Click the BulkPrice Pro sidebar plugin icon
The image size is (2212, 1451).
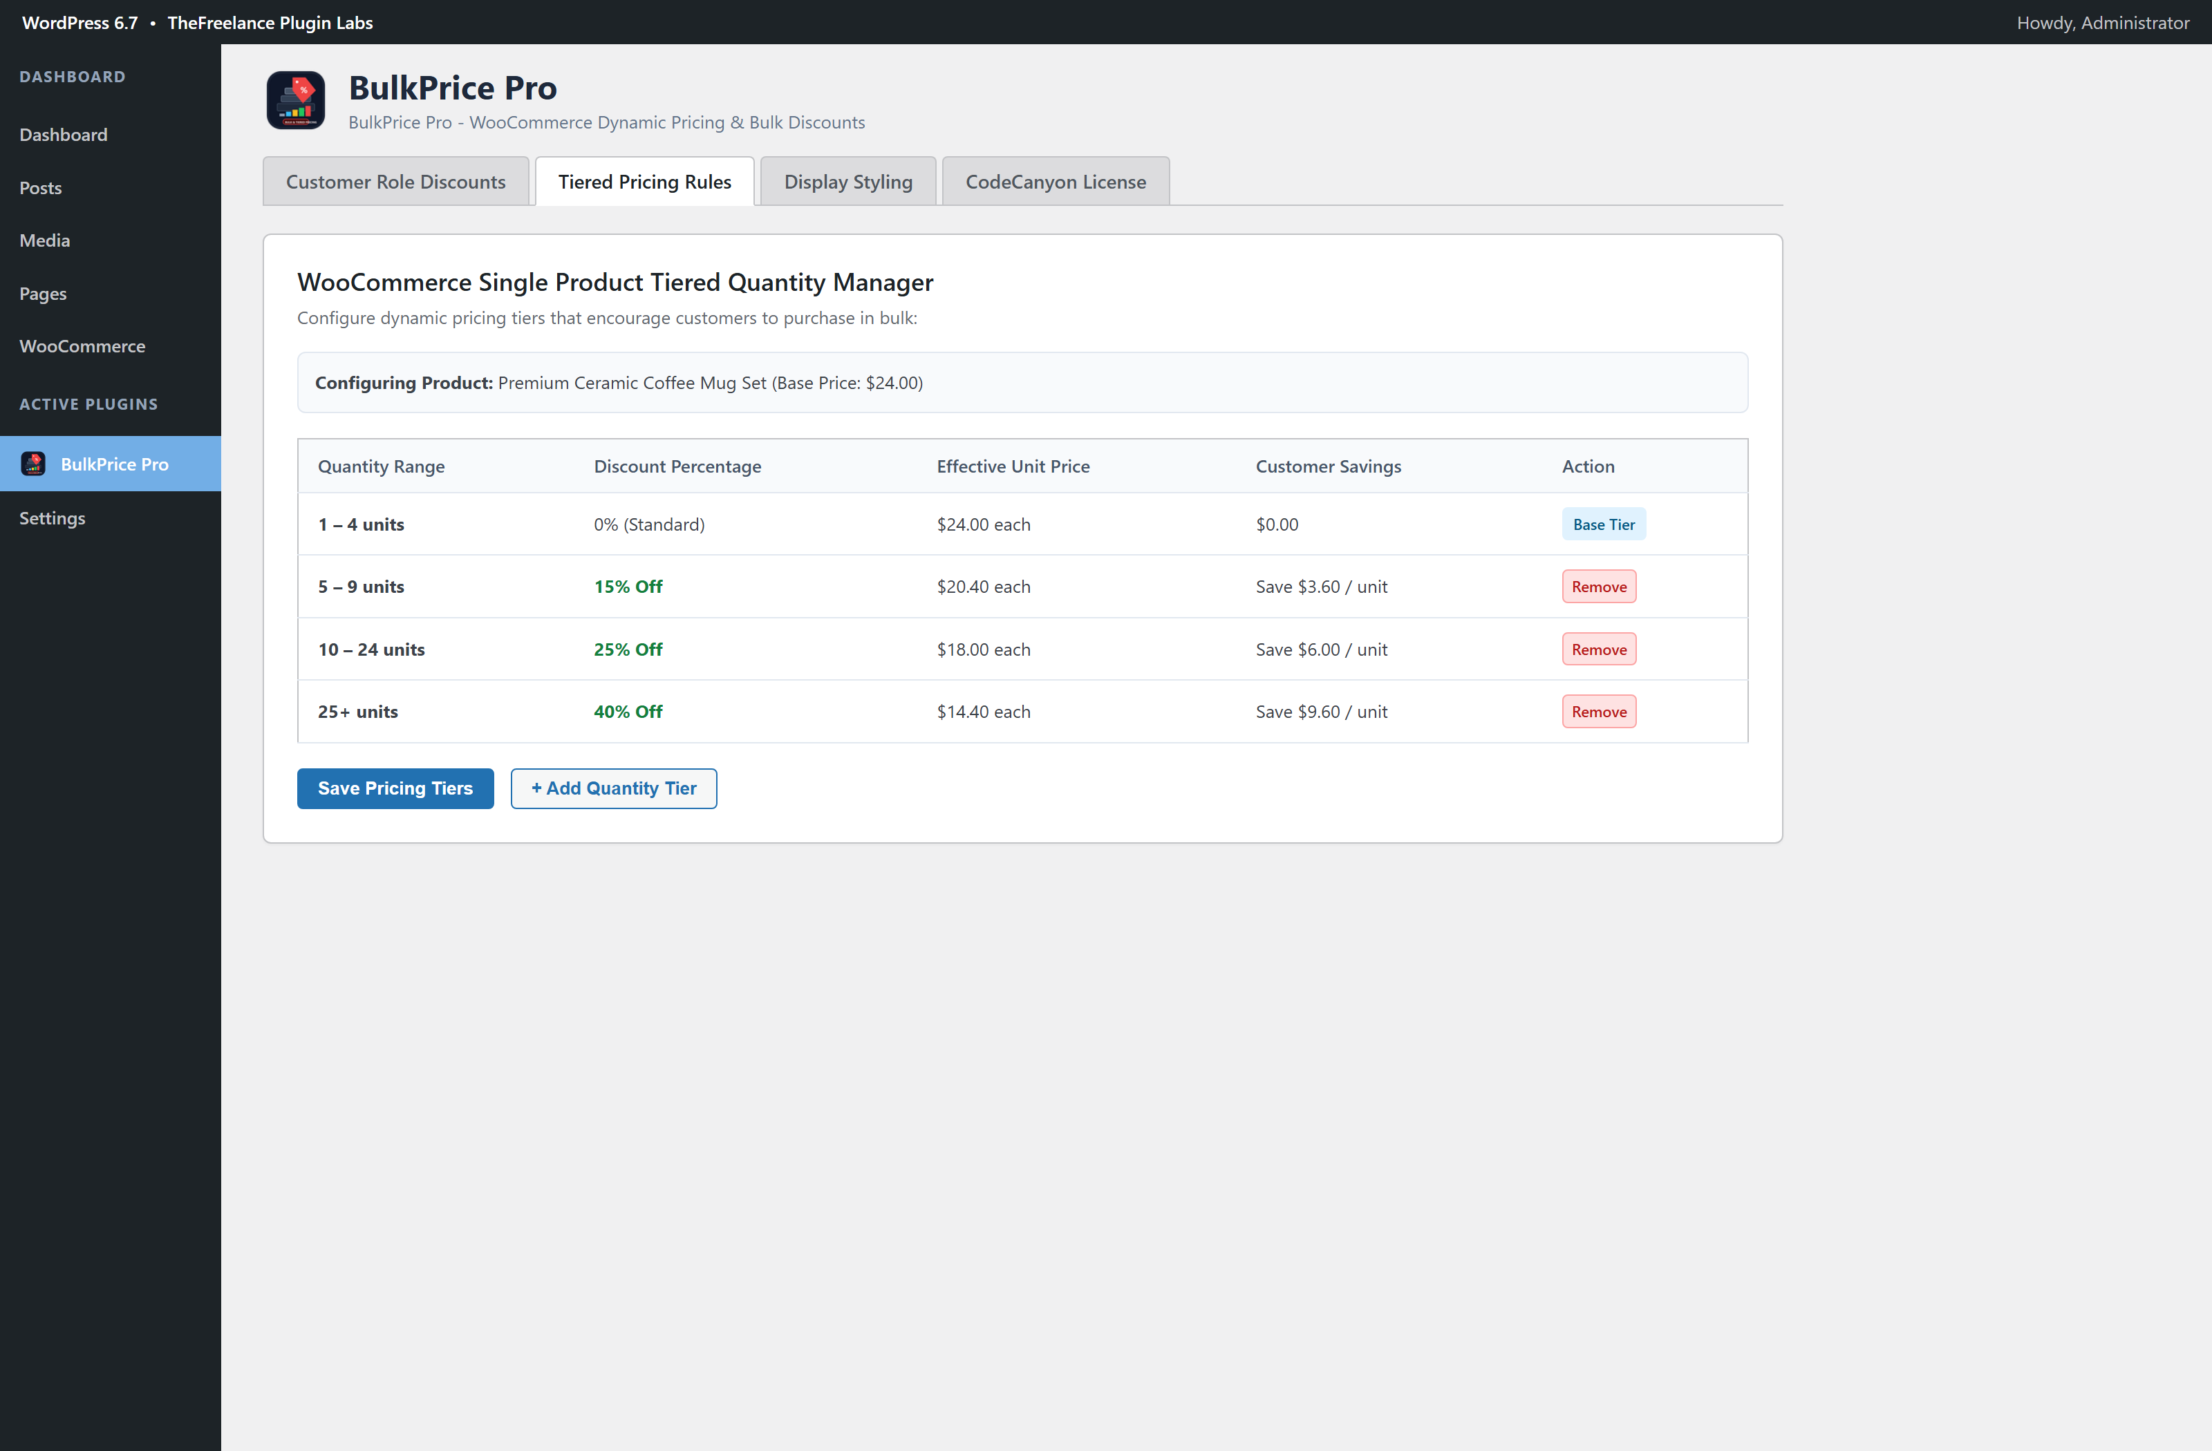point(33,464)
